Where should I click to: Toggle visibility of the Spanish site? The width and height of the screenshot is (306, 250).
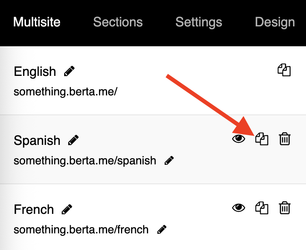tap(239, 139)
